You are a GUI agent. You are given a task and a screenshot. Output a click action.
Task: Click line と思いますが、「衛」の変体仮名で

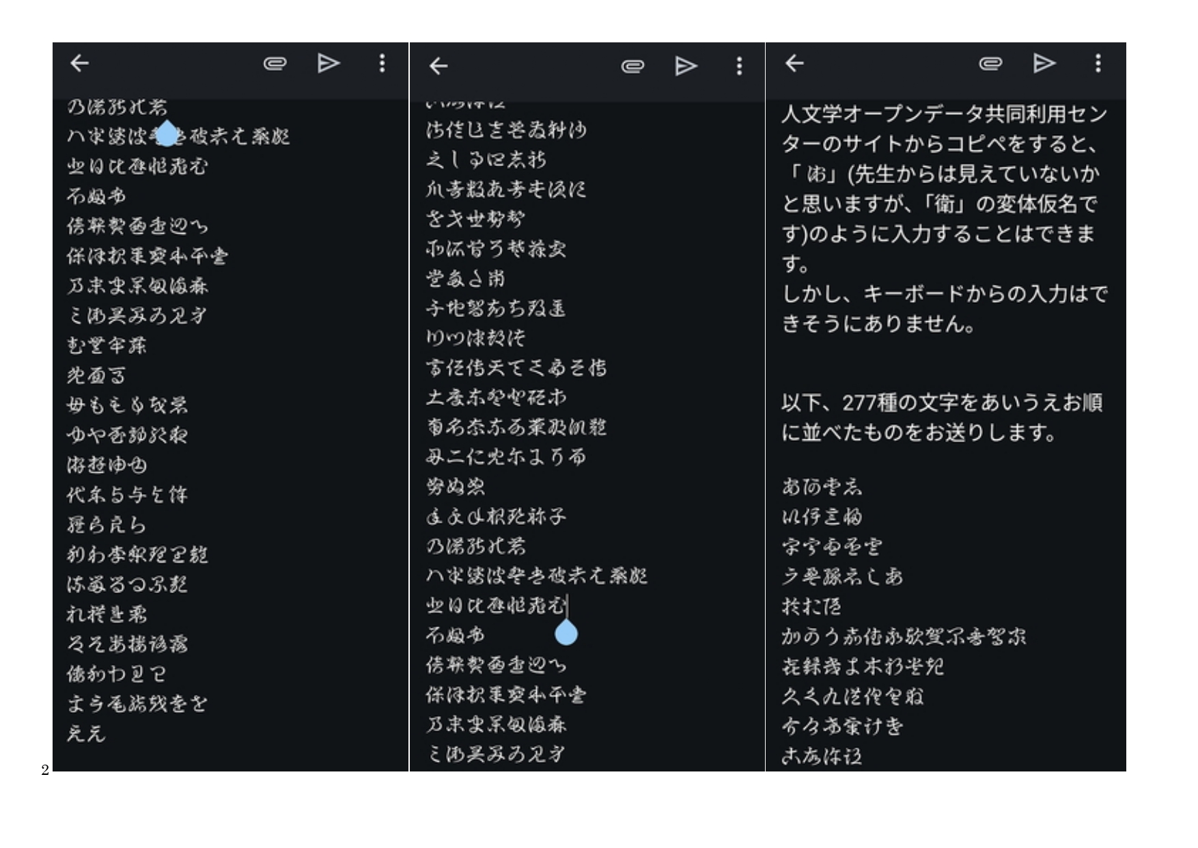[940, 204]
